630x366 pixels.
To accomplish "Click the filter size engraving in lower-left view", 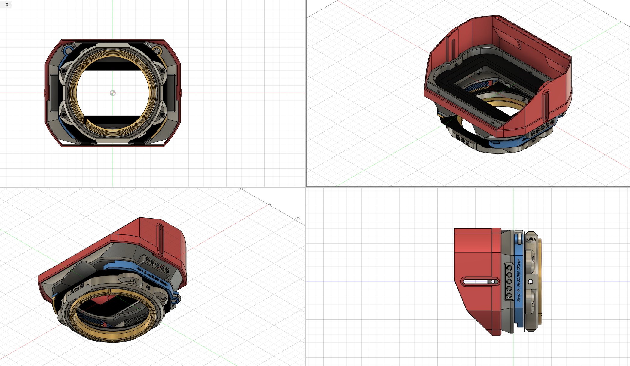I will tap(152, 276).
